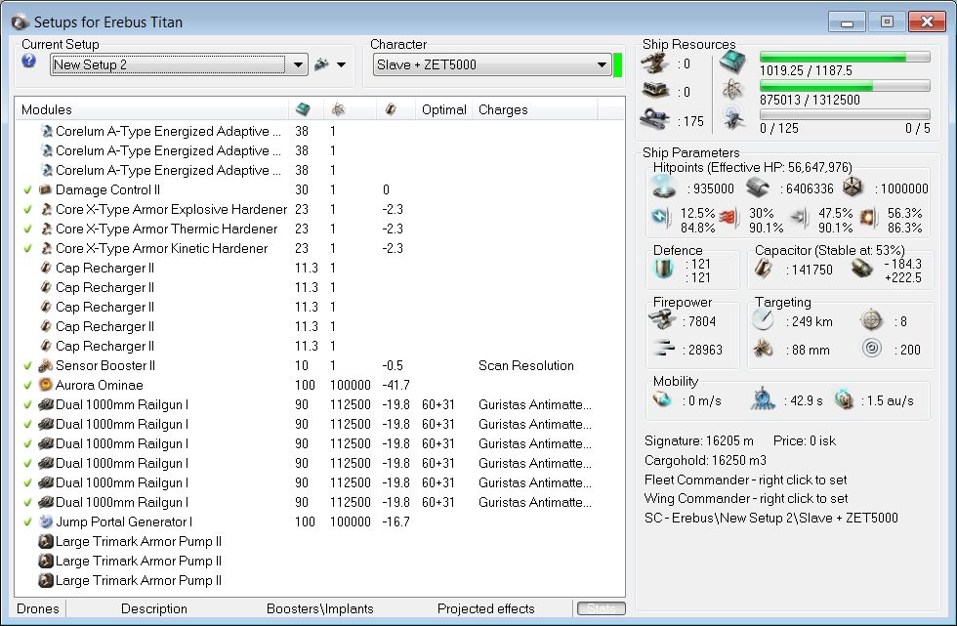Click green skill status indicator by Character
957x626 pixels.
tap(617, 64)
